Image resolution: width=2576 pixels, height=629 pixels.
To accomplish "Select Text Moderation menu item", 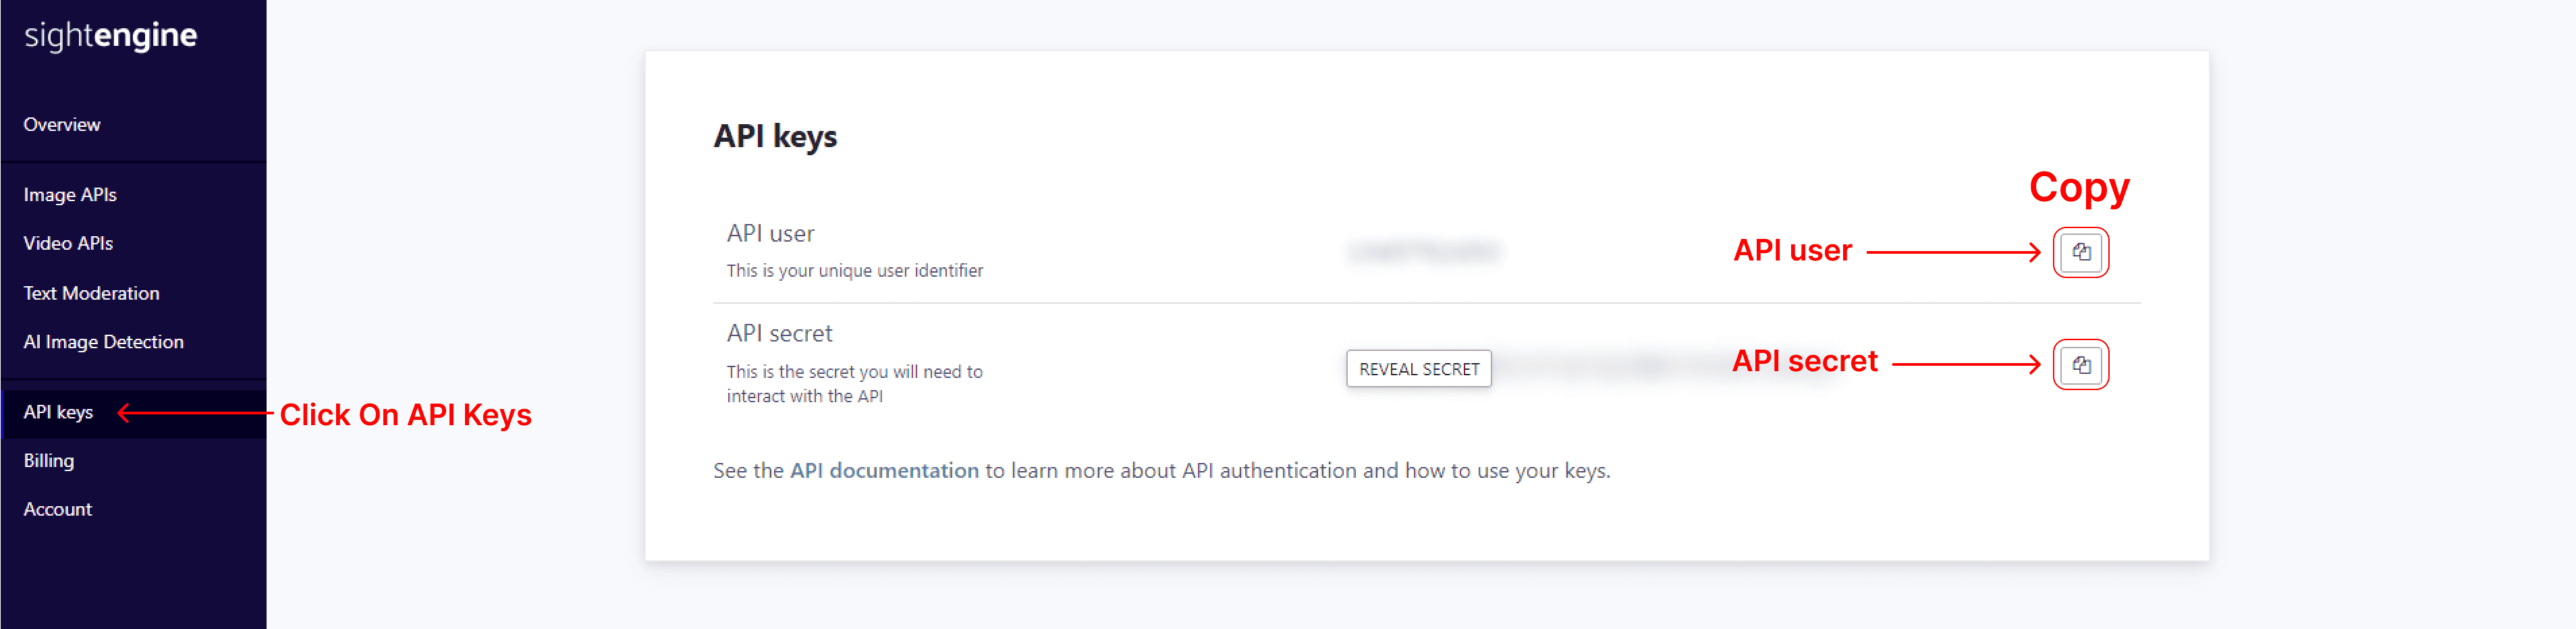I will click(x=91, y=293).
